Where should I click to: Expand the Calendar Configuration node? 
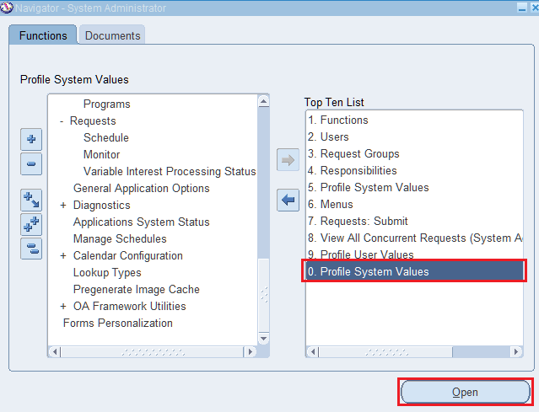(63, 256)
